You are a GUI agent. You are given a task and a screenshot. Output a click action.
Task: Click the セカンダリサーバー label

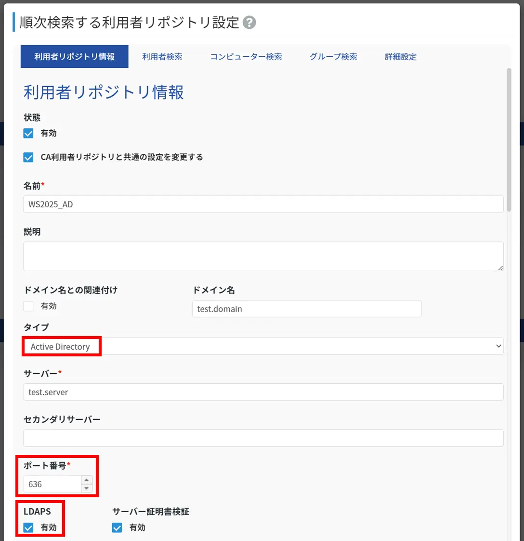(62, 419)
